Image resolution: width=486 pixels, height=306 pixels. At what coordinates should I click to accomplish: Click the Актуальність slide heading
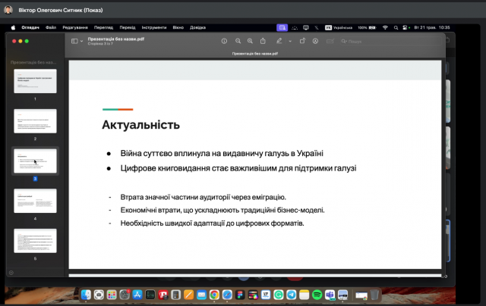(140, 125)
